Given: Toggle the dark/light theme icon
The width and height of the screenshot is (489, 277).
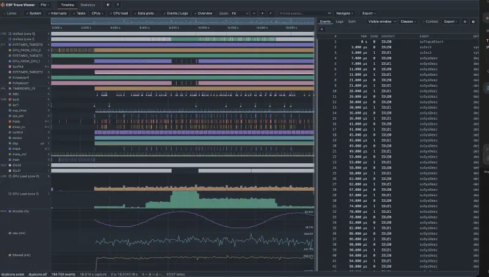Looking at the screenshot, I should point(108,5).
